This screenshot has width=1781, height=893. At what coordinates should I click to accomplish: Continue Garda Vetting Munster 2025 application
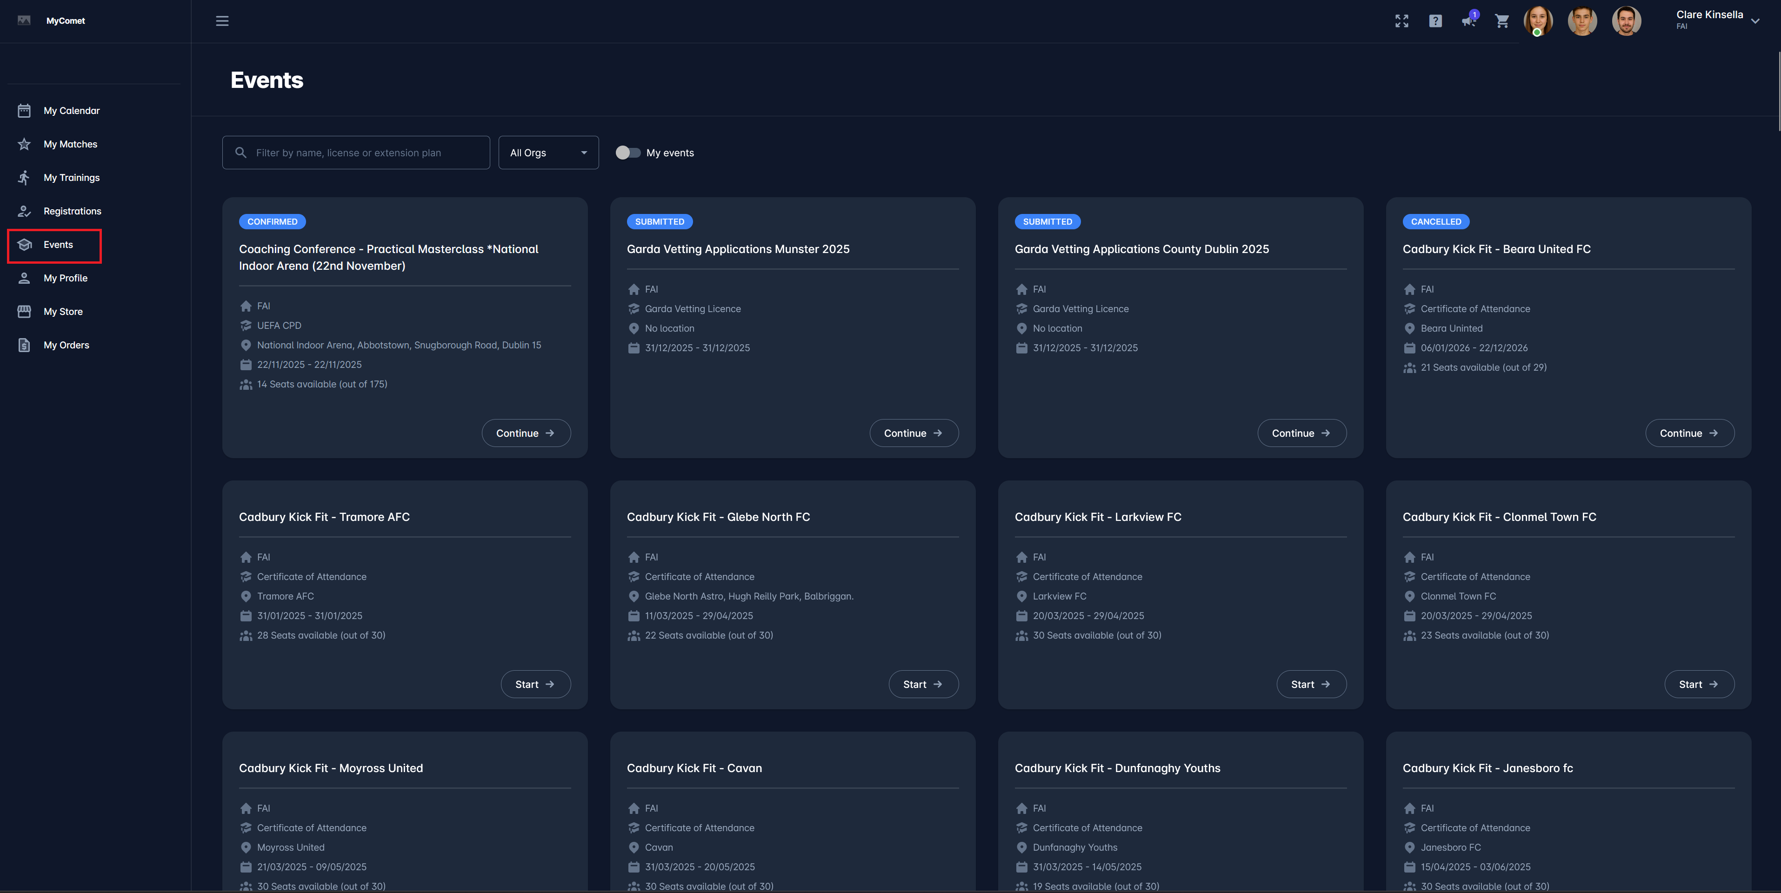(x=914, y=433)
